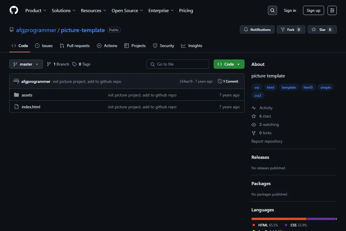Open the assets folder
The image size is (346, 231).
point(27,95)
